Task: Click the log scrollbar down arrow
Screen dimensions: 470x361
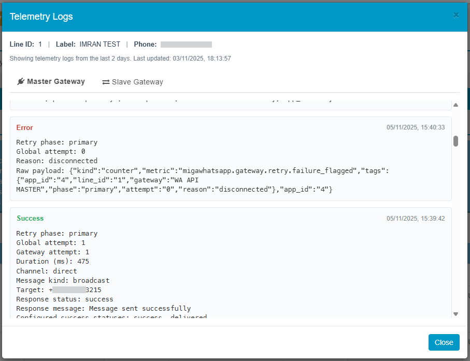Action: pos(456,314)
